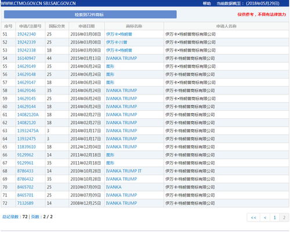Open IVANKA trademark in row 70
This screenshot has width=290, height=232.
(114, 187)
